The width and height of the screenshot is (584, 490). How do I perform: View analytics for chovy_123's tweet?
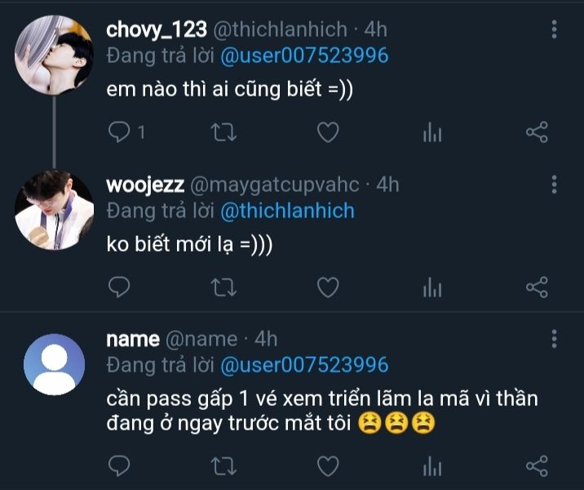432,133
